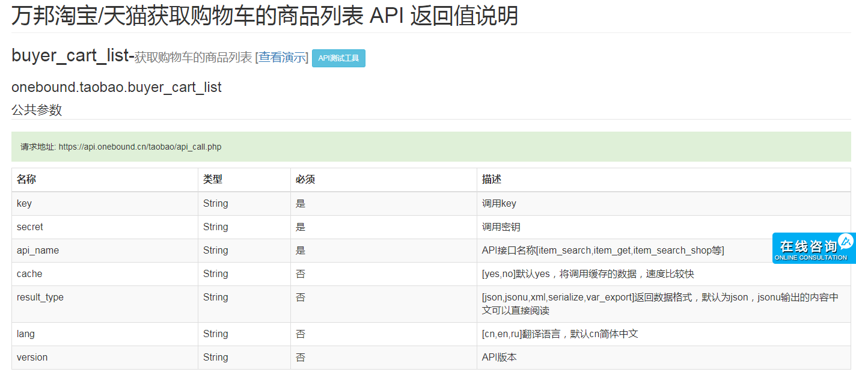Click the String type cell in secret row
This screenshot has height=375, width=856.
tap(244, 227)
